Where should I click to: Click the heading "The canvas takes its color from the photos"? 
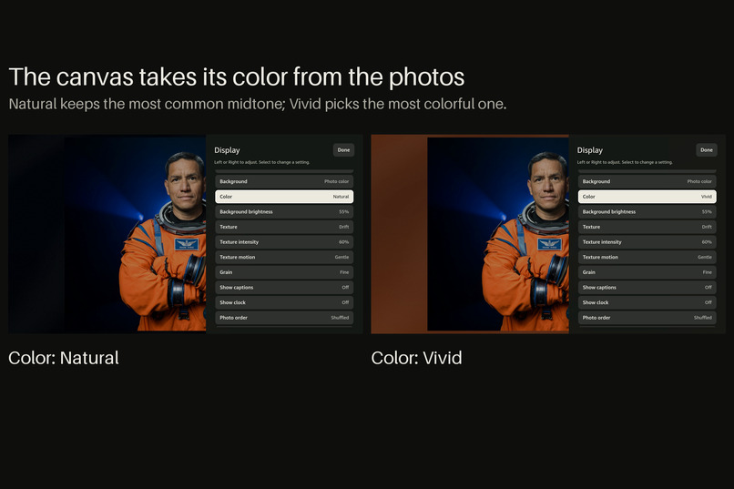(237, 76)
